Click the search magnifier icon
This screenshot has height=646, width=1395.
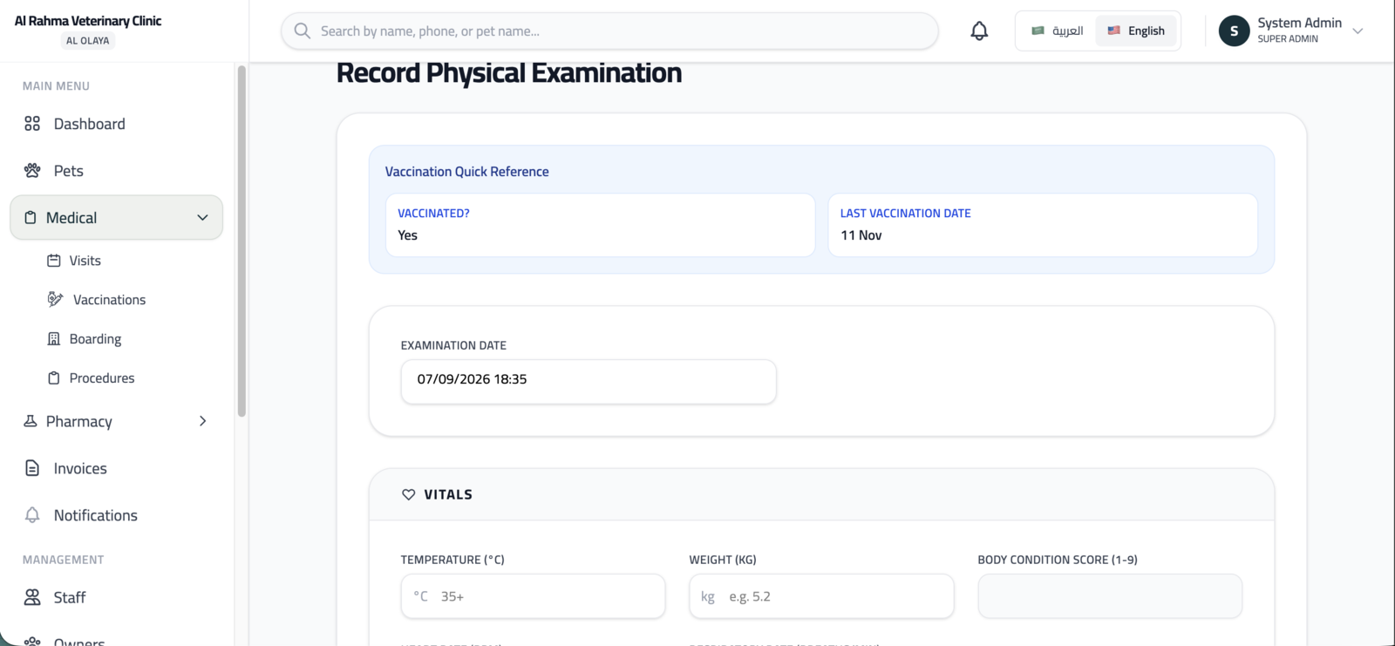click(303, 31)
